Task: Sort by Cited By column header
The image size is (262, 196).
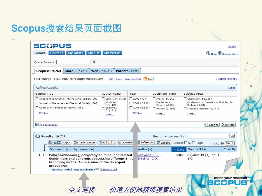Action: click(x=230, y=149)
